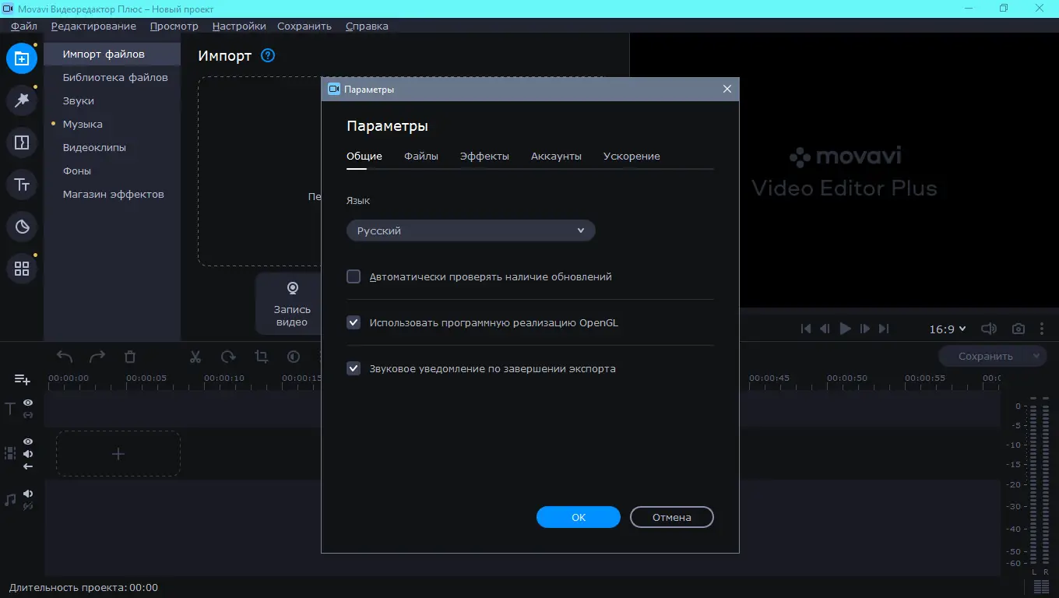This screenshot has width=1059, height=598.
Task: Open the more tools grid icon
Action: tap(22, 269)
